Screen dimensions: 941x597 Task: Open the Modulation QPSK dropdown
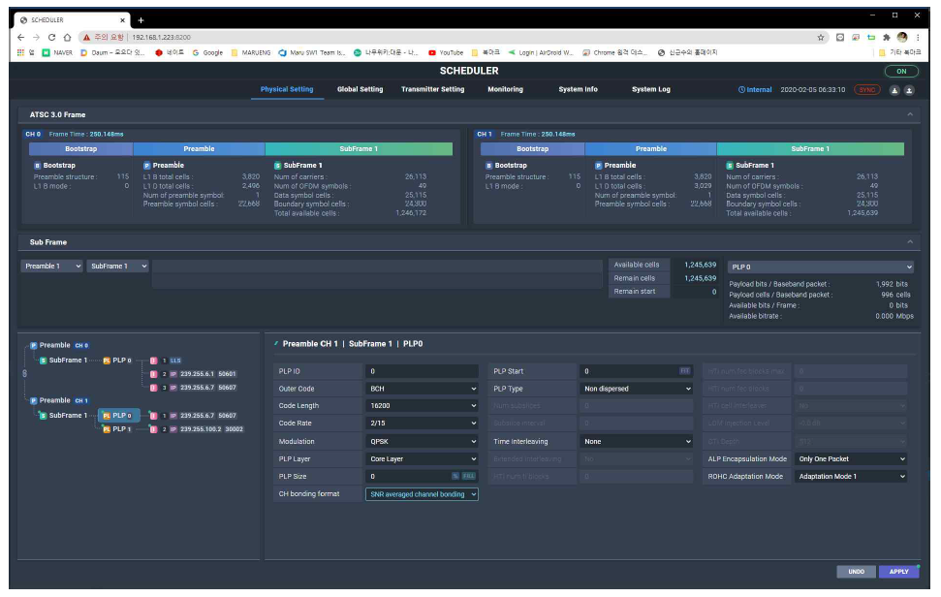point(422,442)
